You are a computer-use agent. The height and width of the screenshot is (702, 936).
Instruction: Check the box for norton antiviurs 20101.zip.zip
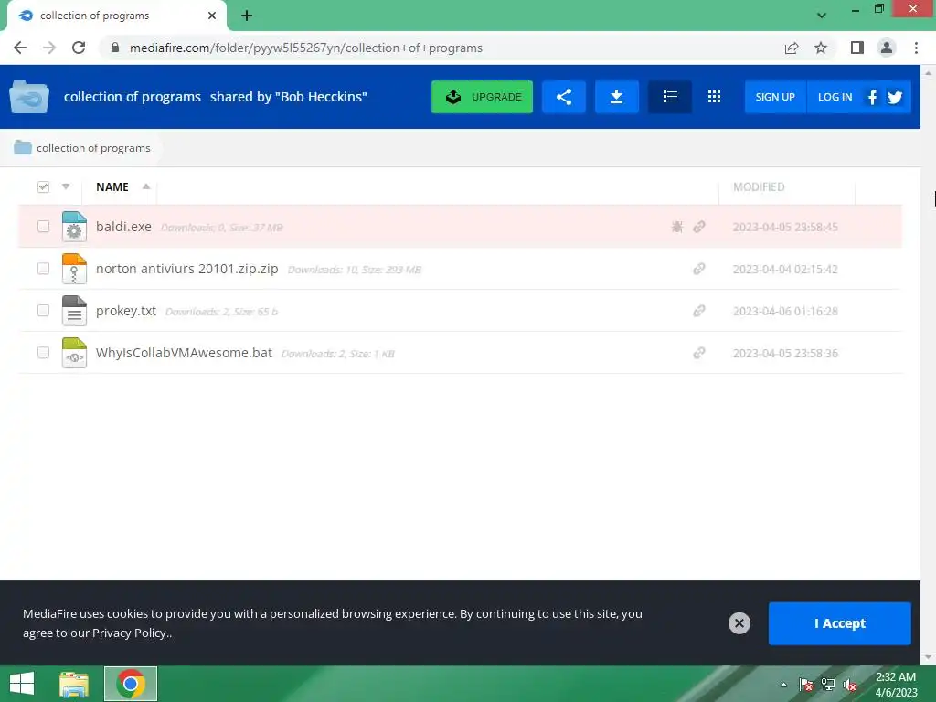point(43,269)
